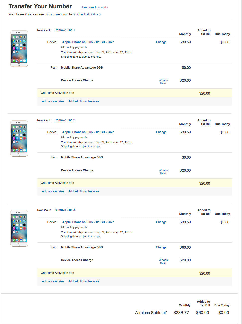Click the chevron next to Check eligibility

(100, 15)
